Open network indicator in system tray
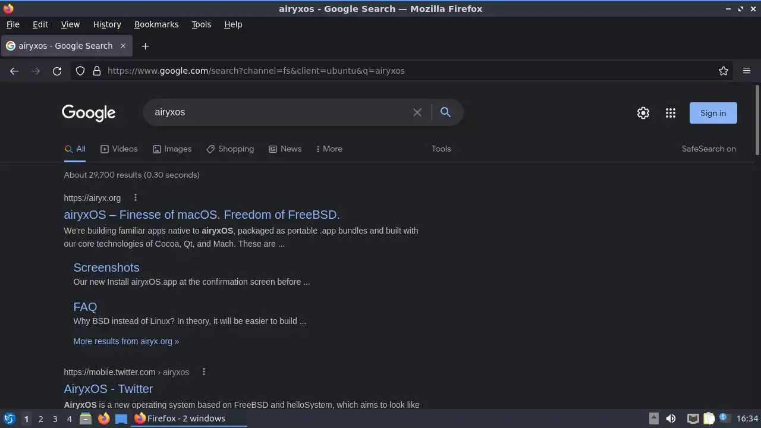This screenshot has height=428, width=761. point(693,418)
